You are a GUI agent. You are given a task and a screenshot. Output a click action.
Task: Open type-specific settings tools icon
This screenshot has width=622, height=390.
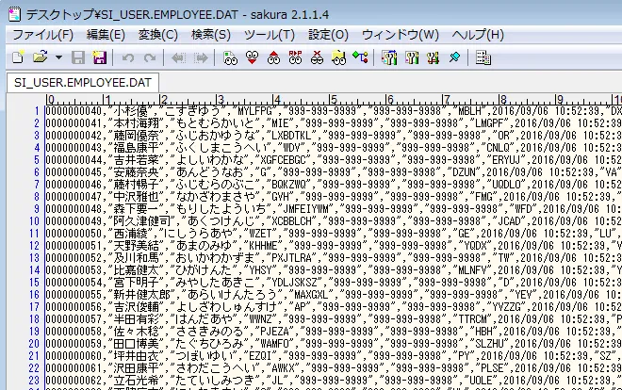411,57
